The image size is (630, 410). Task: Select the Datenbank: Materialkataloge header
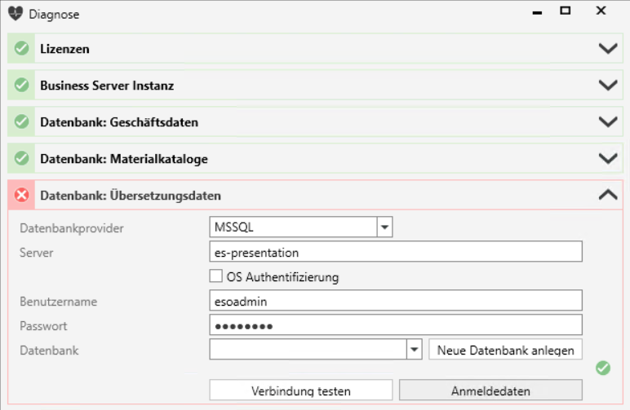315,158
